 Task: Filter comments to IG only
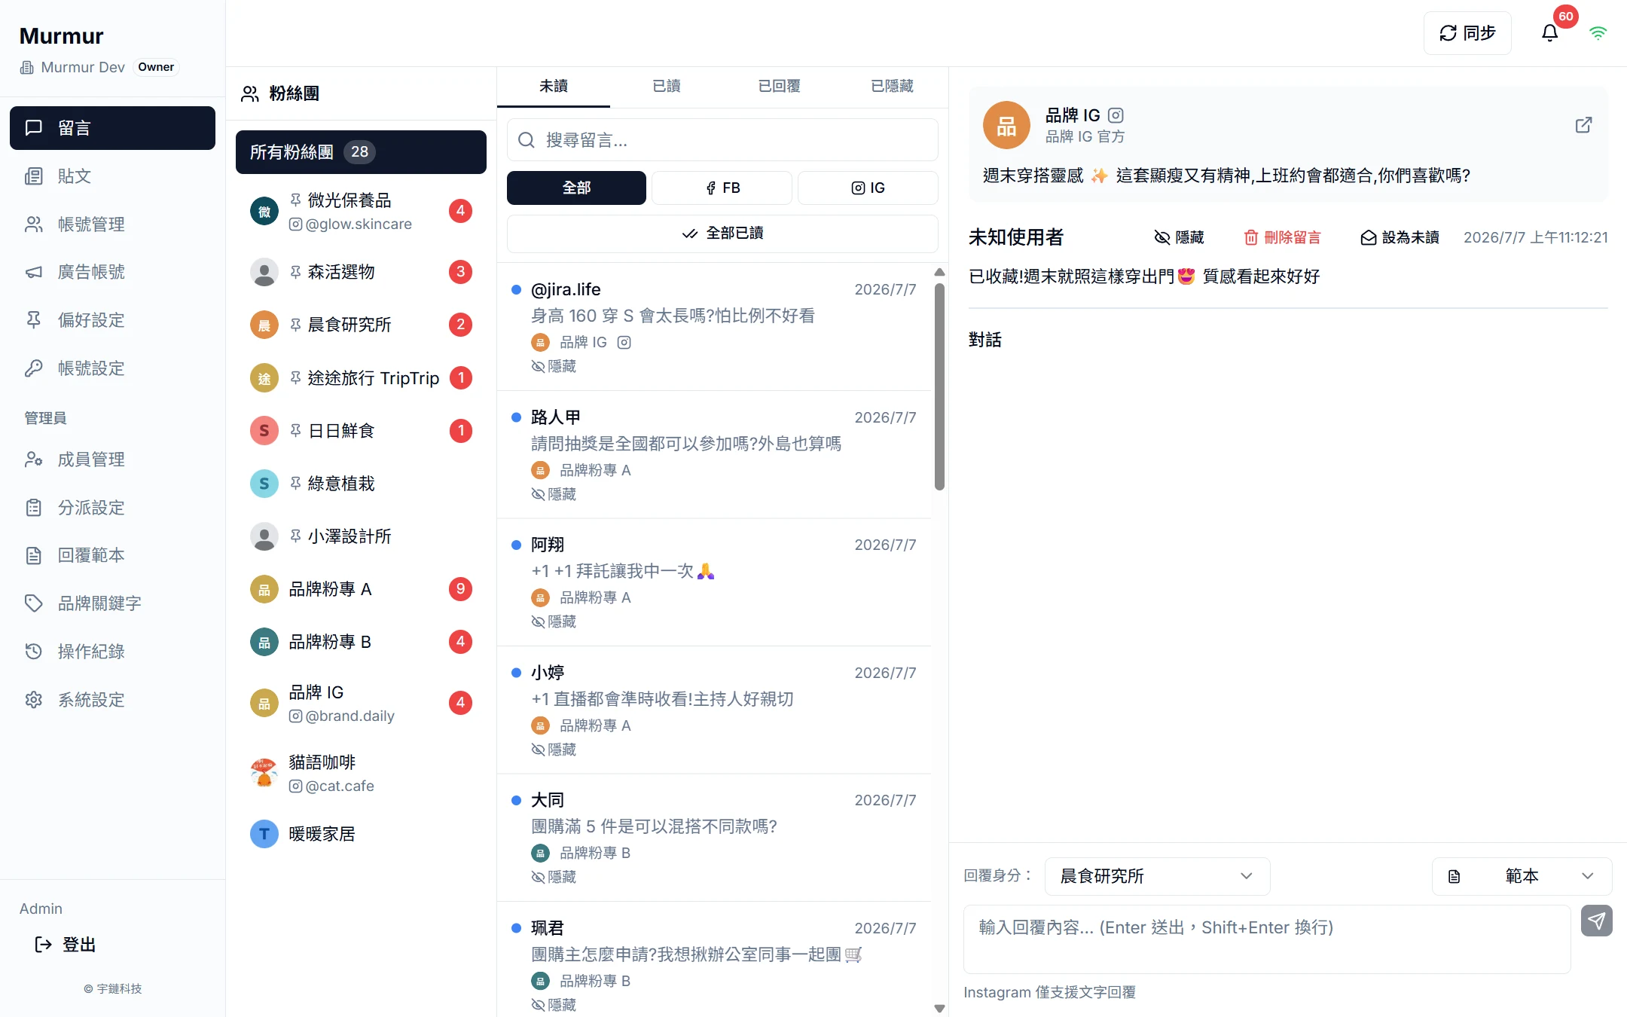[868, 188]
